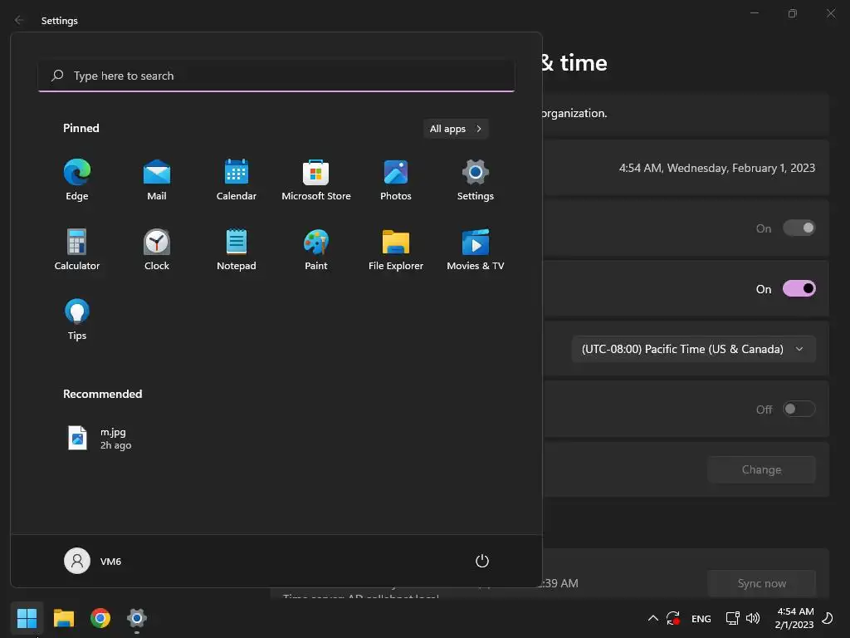Launch the Clock app
Image resolution: width=850 pixels, height=638 pixels.
157,249
